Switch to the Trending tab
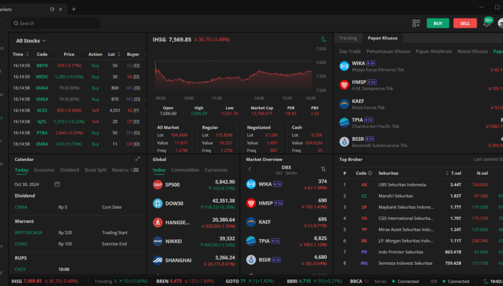The image size is (503, 286). tap(348, 38)
